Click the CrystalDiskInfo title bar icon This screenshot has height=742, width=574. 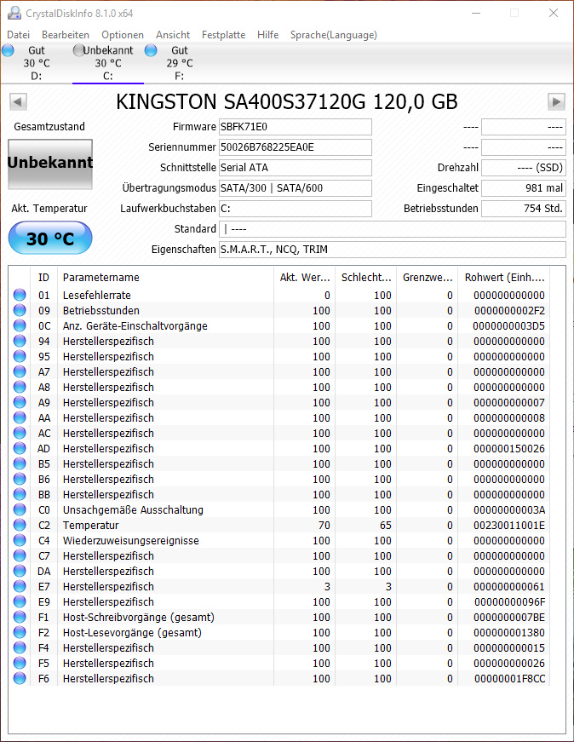(x=14, y=14)
